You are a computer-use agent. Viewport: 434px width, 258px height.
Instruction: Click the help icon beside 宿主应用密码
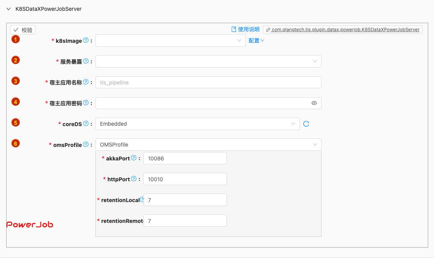click(x=86, y=103)
